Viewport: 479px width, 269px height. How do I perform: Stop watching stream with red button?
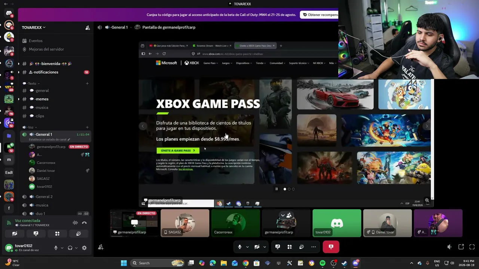331,247
